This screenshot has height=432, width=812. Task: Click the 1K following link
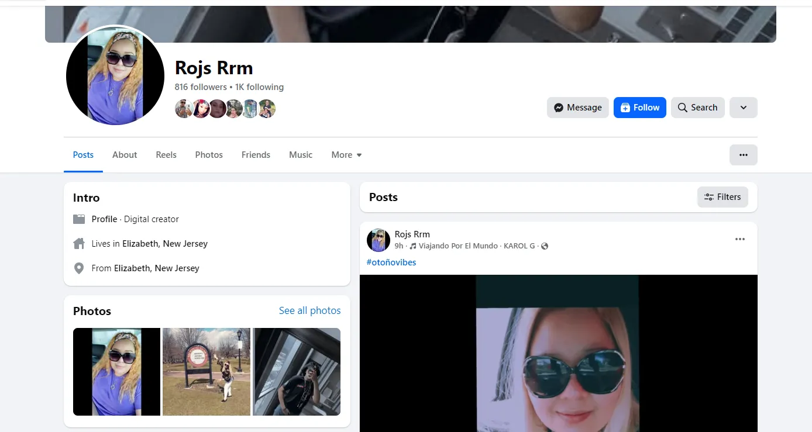(259, 87)
